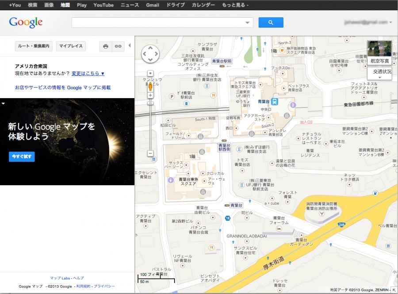This screenshot has width=398, height=294.
Task: Click the route 246 shield marker
Action: pyautogui.click(x=341, y=225)
